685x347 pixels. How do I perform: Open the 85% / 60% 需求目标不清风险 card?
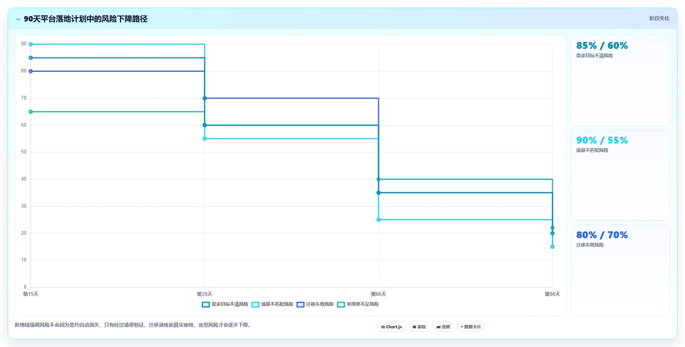click(x=621, y=81)
